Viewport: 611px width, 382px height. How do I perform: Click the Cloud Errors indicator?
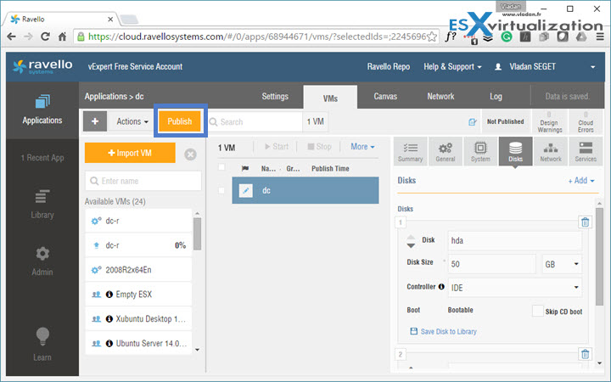point(586,122)
